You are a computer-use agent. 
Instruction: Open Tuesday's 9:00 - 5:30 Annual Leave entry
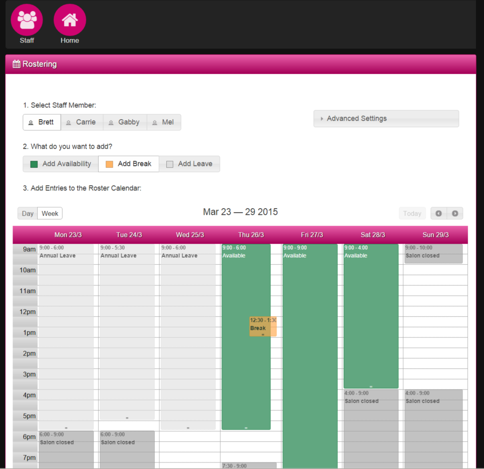(x=127, y=332)
